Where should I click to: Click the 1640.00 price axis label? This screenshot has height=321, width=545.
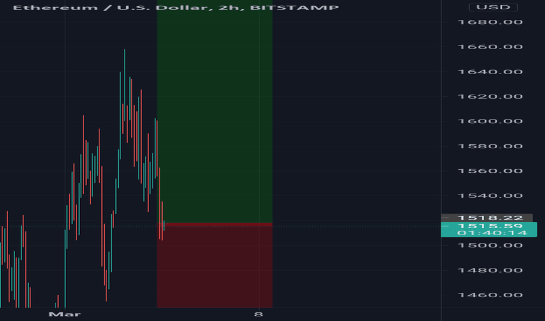490,72
